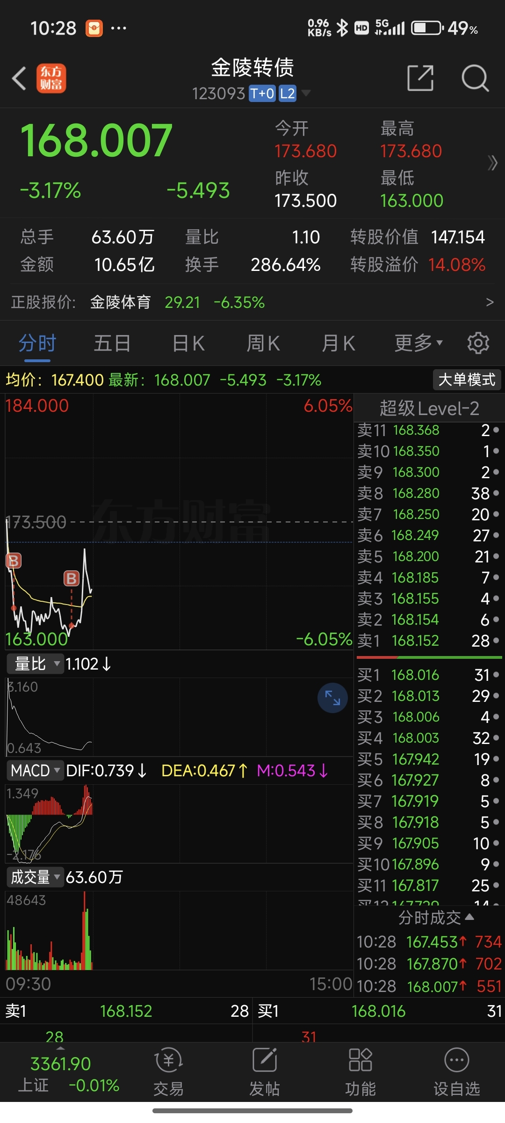Open the 更多 chart period dropdown
The height and width of the screenshot is (1123, 505).
coord(418,343)
